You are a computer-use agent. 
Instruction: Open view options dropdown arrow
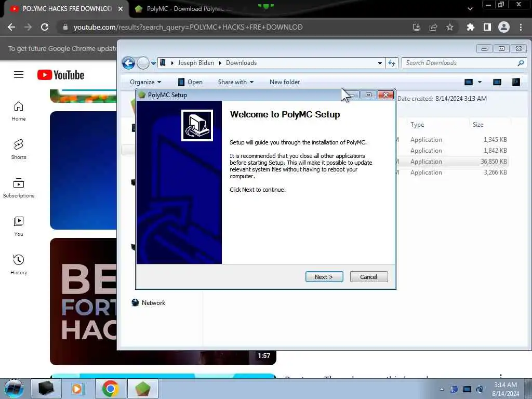pos(480,82)
